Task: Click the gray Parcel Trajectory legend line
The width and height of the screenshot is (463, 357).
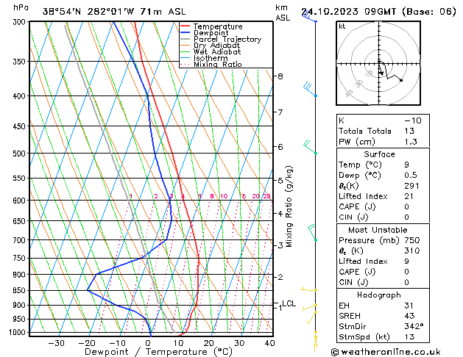Action: (x=185, y=39)
